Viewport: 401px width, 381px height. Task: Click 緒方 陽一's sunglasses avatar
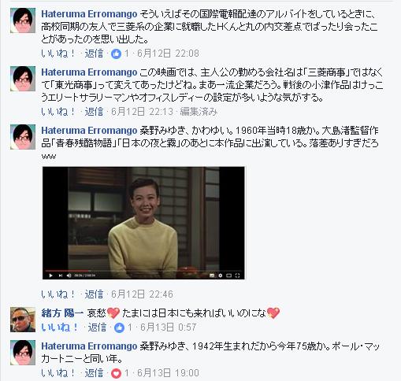(23, 320)
